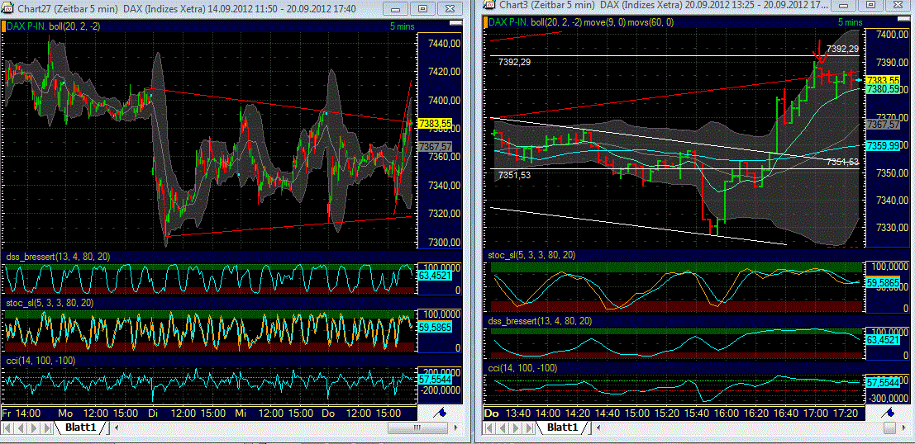Click the Chart3 window title icon
This screenshot has height=444, width=915.
(489, 4)
